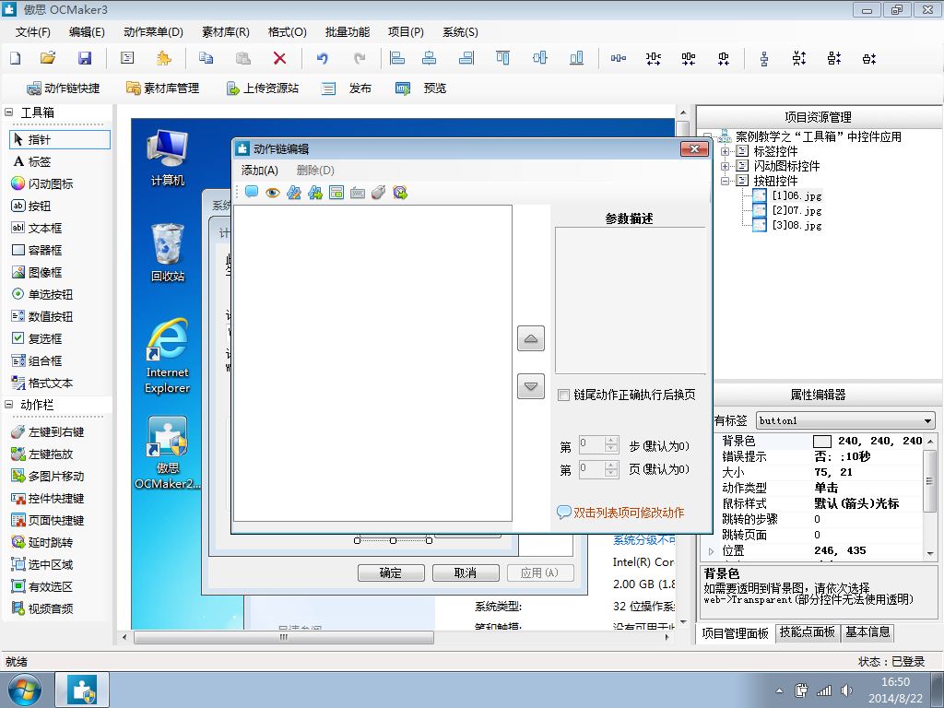The height and width of the screenshot is (708, 944).
Task: Open 添加(A) menu in 动作链编辑
Action: (259, 171)
